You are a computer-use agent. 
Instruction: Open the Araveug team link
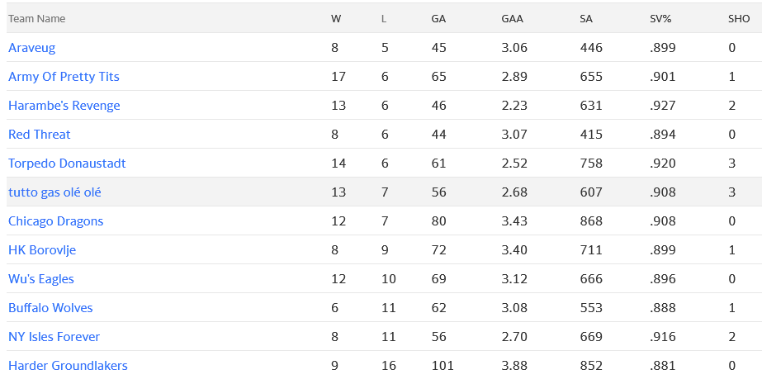[x=31, y=48]
